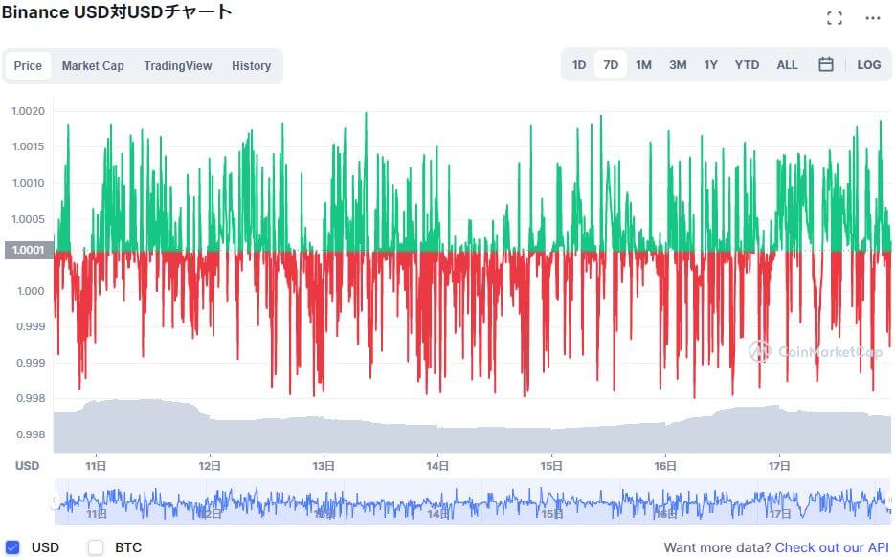The image size is (895, 557).
Task: Click the 1.0005 y-axis label
Action: pyautogui.click(x=28, y=219)
